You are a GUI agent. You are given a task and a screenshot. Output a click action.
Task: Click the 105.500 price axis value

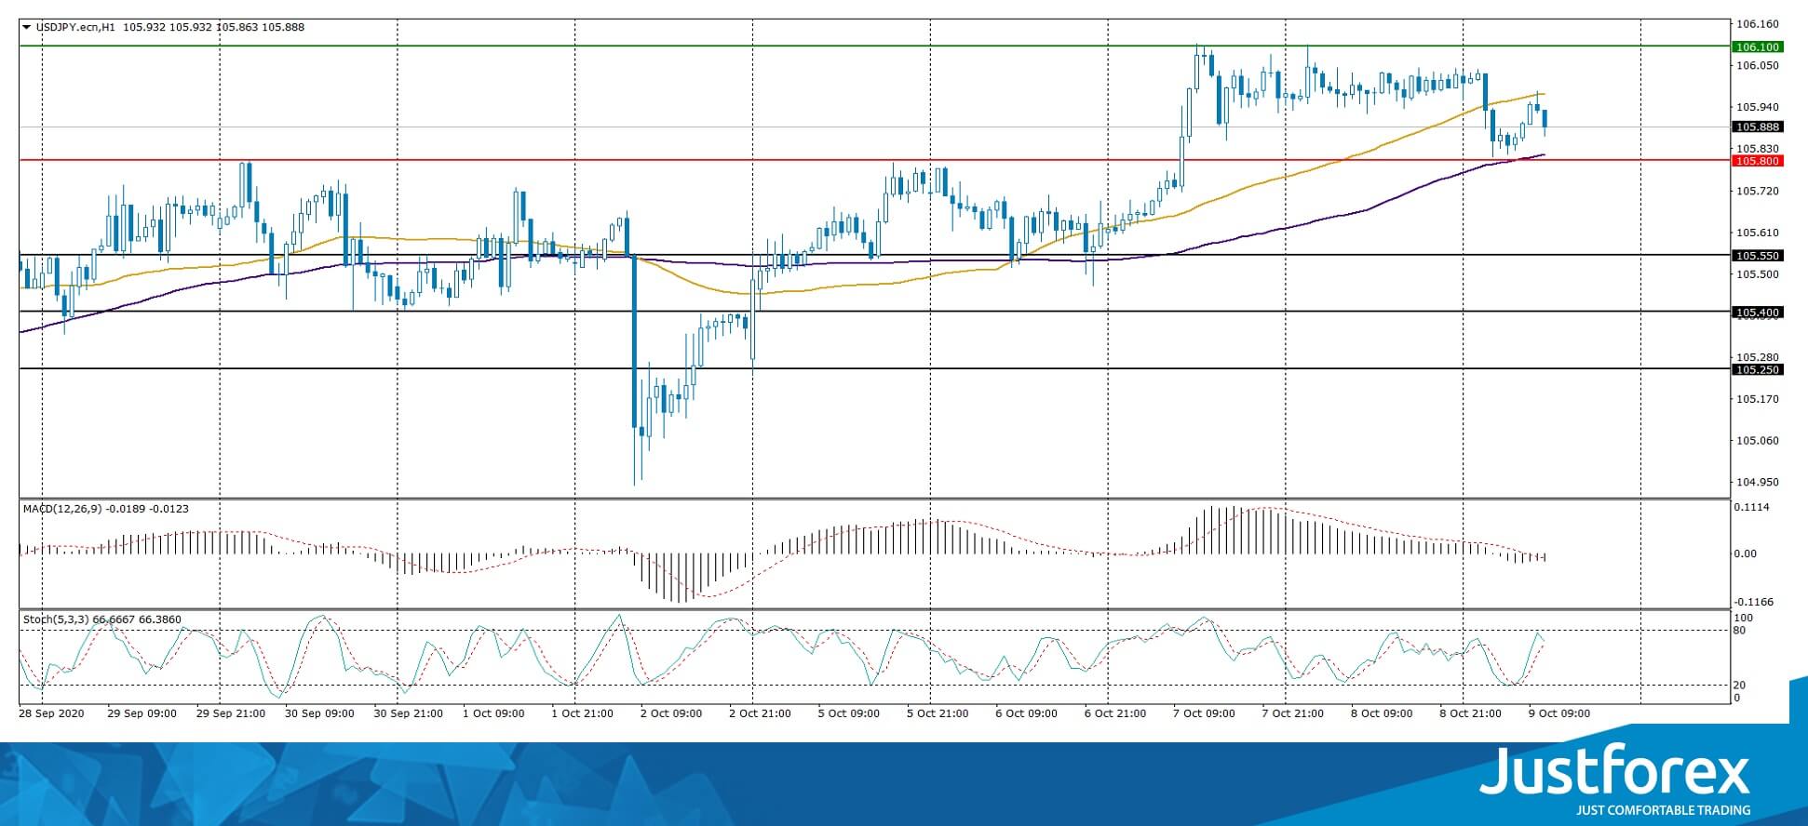pos(1757,274)
